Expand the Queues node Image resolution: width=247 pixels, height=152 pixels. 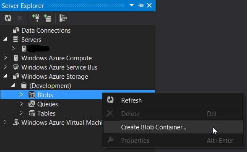[21, 104]
